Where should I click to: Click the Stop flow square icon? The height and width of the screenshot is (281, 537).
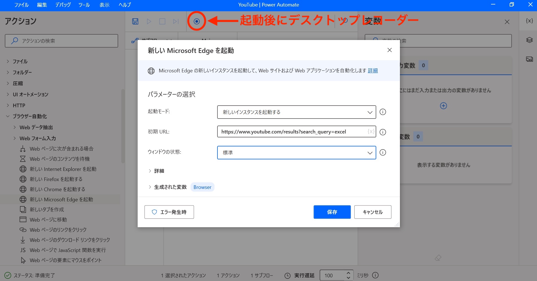pos(162,21)
